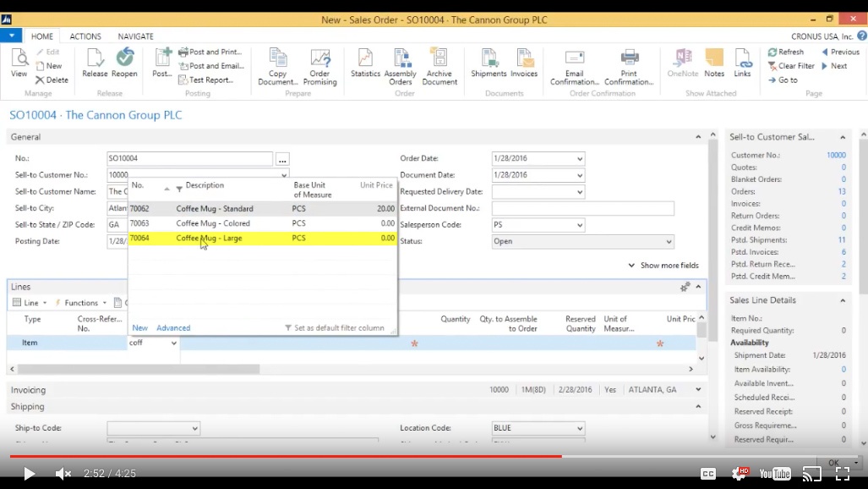
Task: Select Coffee Mug - Colored row
Action: [x=262, y=223]
